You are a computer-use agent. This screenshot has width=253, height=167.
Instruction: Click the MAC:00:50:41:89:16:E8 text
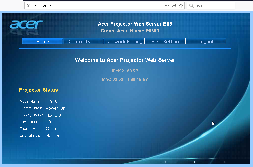click(x=125, y=79)
